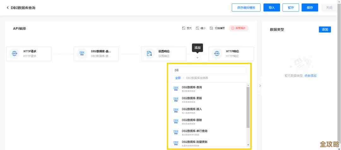
Task: Pick the DB2数据库-删除 list entry
Action: point(209,121)
